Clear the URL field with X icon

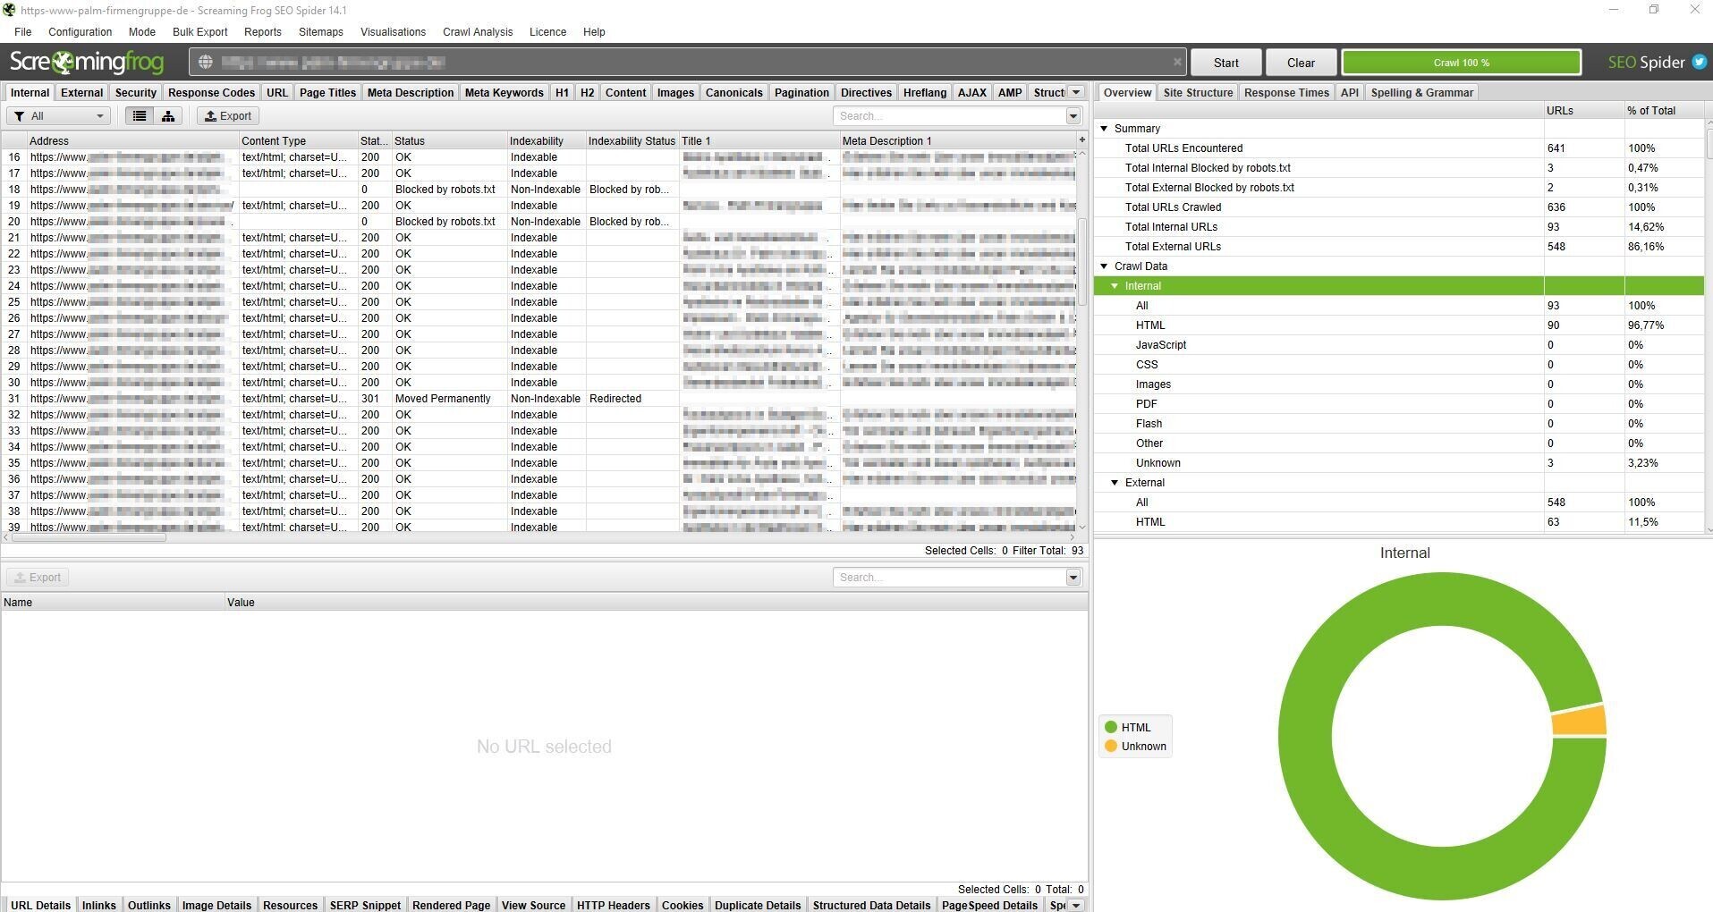[x=1177, y=63]
